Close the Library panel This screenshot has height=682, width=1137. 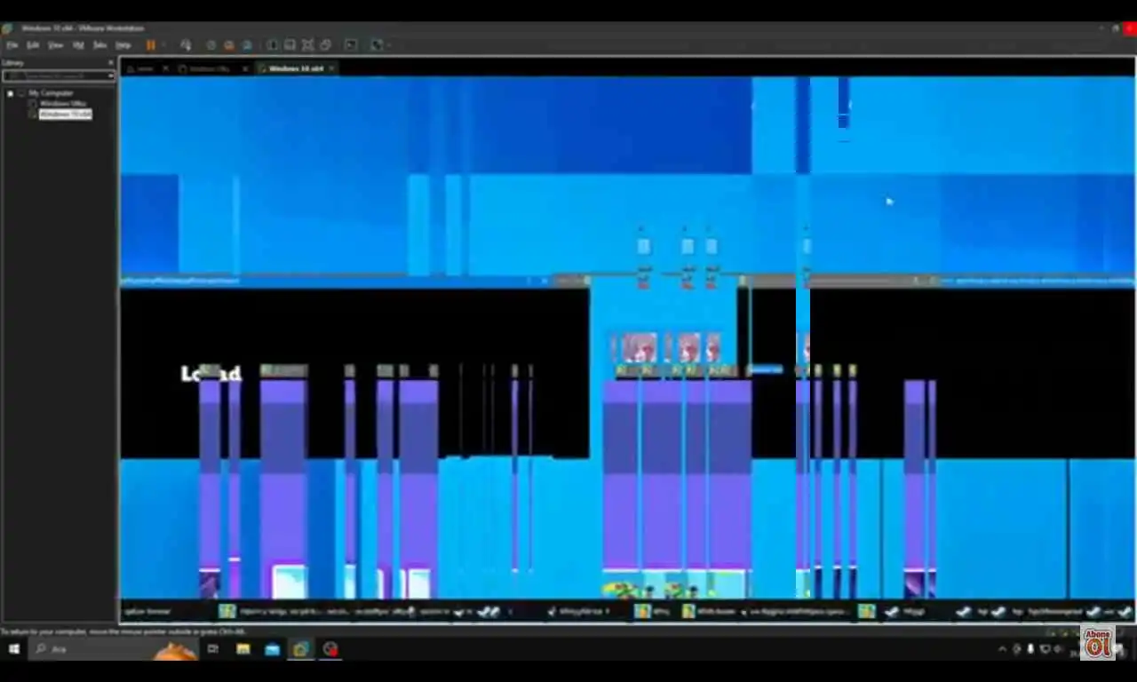(x=111, y=62)
